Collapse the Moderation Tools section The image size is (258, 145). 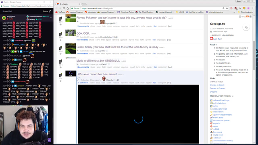pos(233,96)
